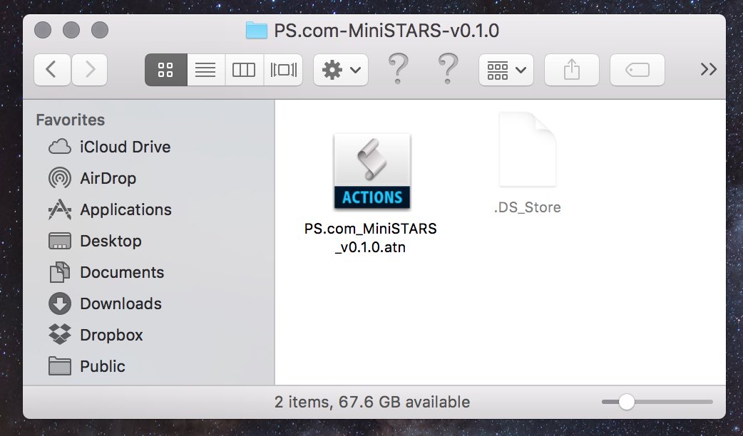This screenshot has height=436, width=743.
Task: Zoom the Finder window
Action: coord(100,30)
